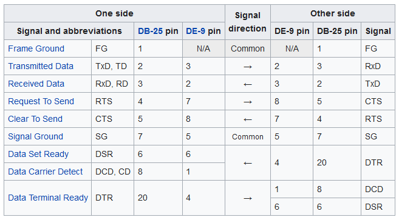The height and width of the screenshot is (220, 399).
Task: Click the Other side header cell
Action: pyautogui.click(x=333, y=13)
